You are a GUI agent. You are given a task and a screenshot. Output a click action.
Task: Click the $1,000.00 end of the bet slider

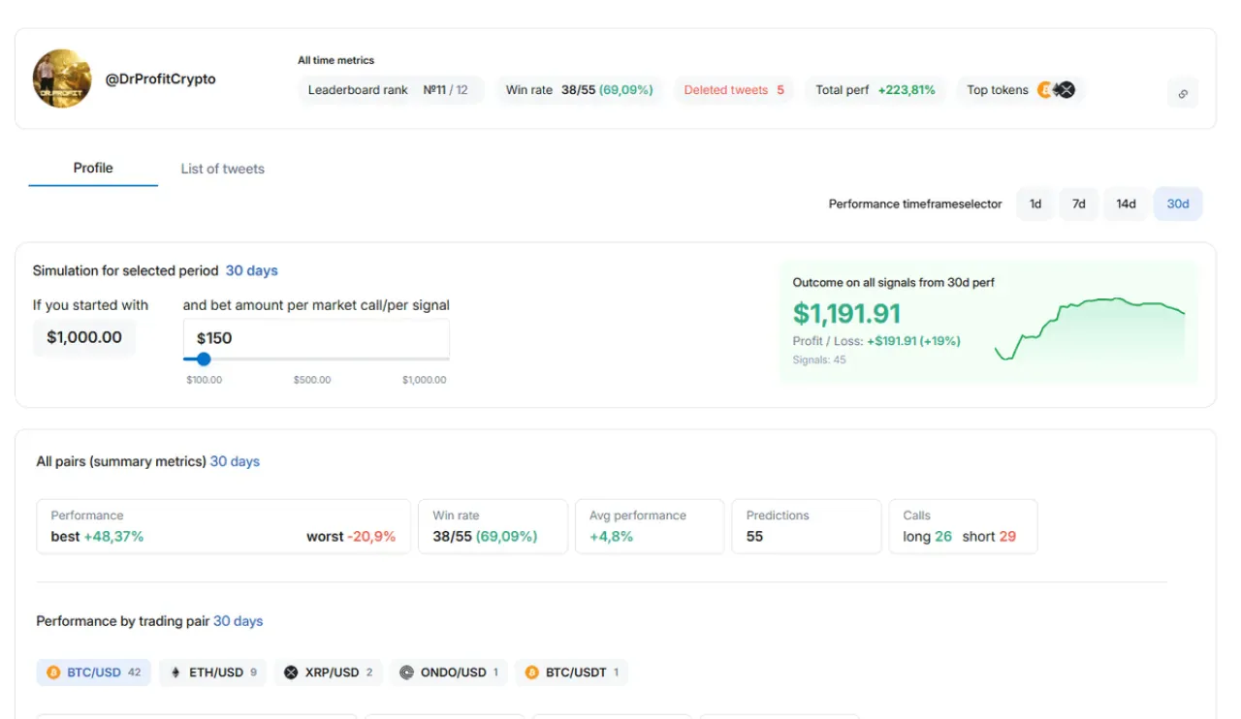(425, 380)
